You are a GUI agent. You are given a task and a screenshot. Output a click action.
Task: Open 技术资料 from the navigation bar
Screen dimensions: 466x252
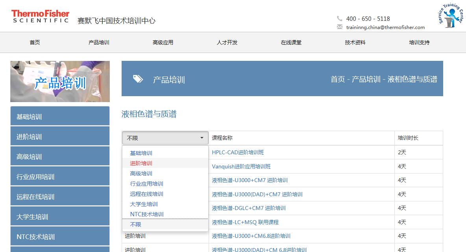tap(355, 42)
